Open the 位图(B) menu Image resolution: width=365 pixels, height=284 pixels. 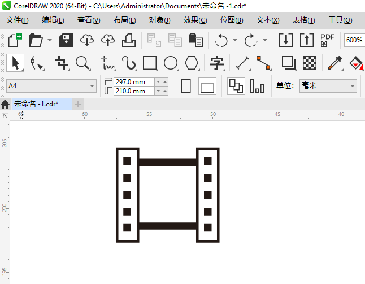point(232,20)
